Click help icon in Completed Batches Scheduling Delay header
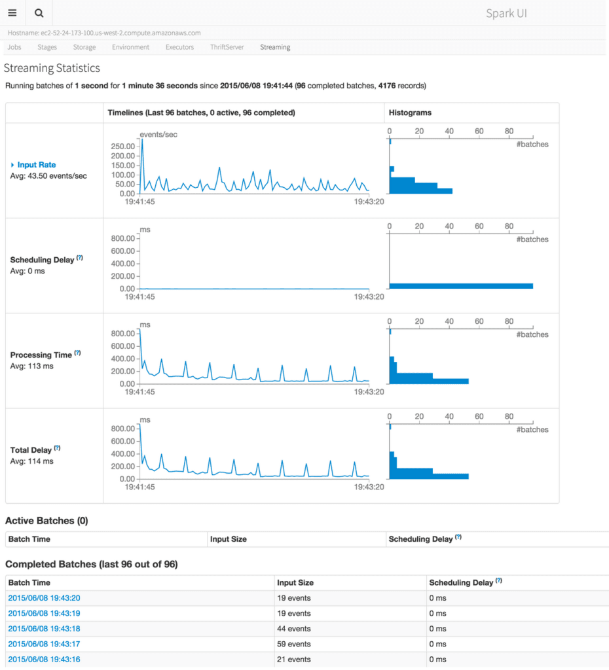This screenshot has height=670, width=609. point(499,581)
